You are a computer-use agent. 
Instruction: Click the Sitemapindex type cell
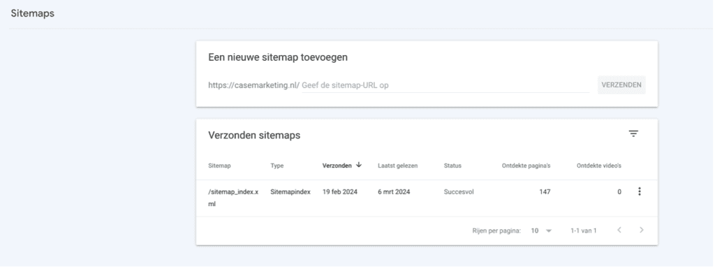(290, 192)
